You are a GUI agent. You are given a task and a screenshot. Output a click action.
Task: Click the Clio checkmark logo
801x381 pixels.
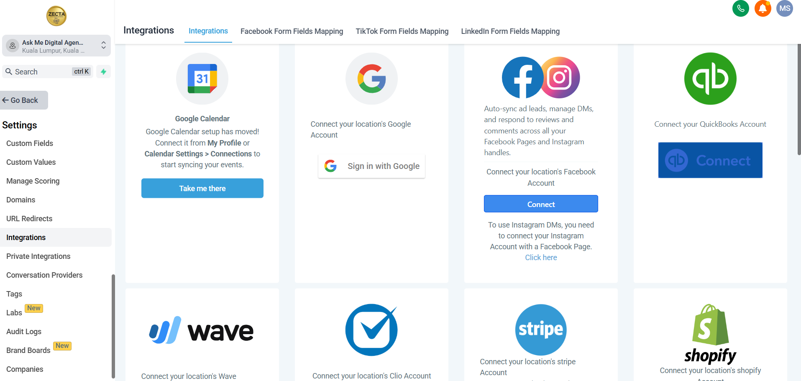point(371,330)
